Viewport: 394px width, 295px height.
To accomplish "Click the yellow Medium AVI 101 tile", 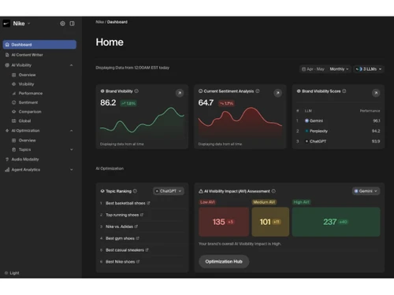I will pyautogui.click(x=270, y=222).
